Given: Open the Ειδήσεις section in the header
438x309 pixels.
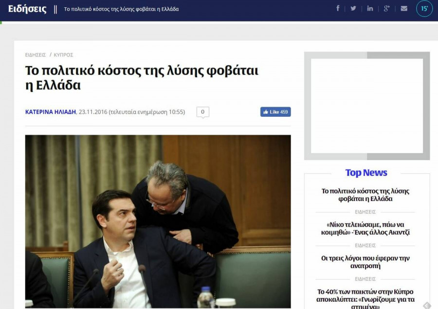Looking at the screenshot, I should tap(27, 9).
